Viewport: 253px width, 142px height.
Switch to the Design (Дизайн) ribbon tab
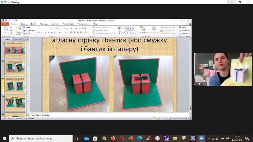tap(33, 24)
